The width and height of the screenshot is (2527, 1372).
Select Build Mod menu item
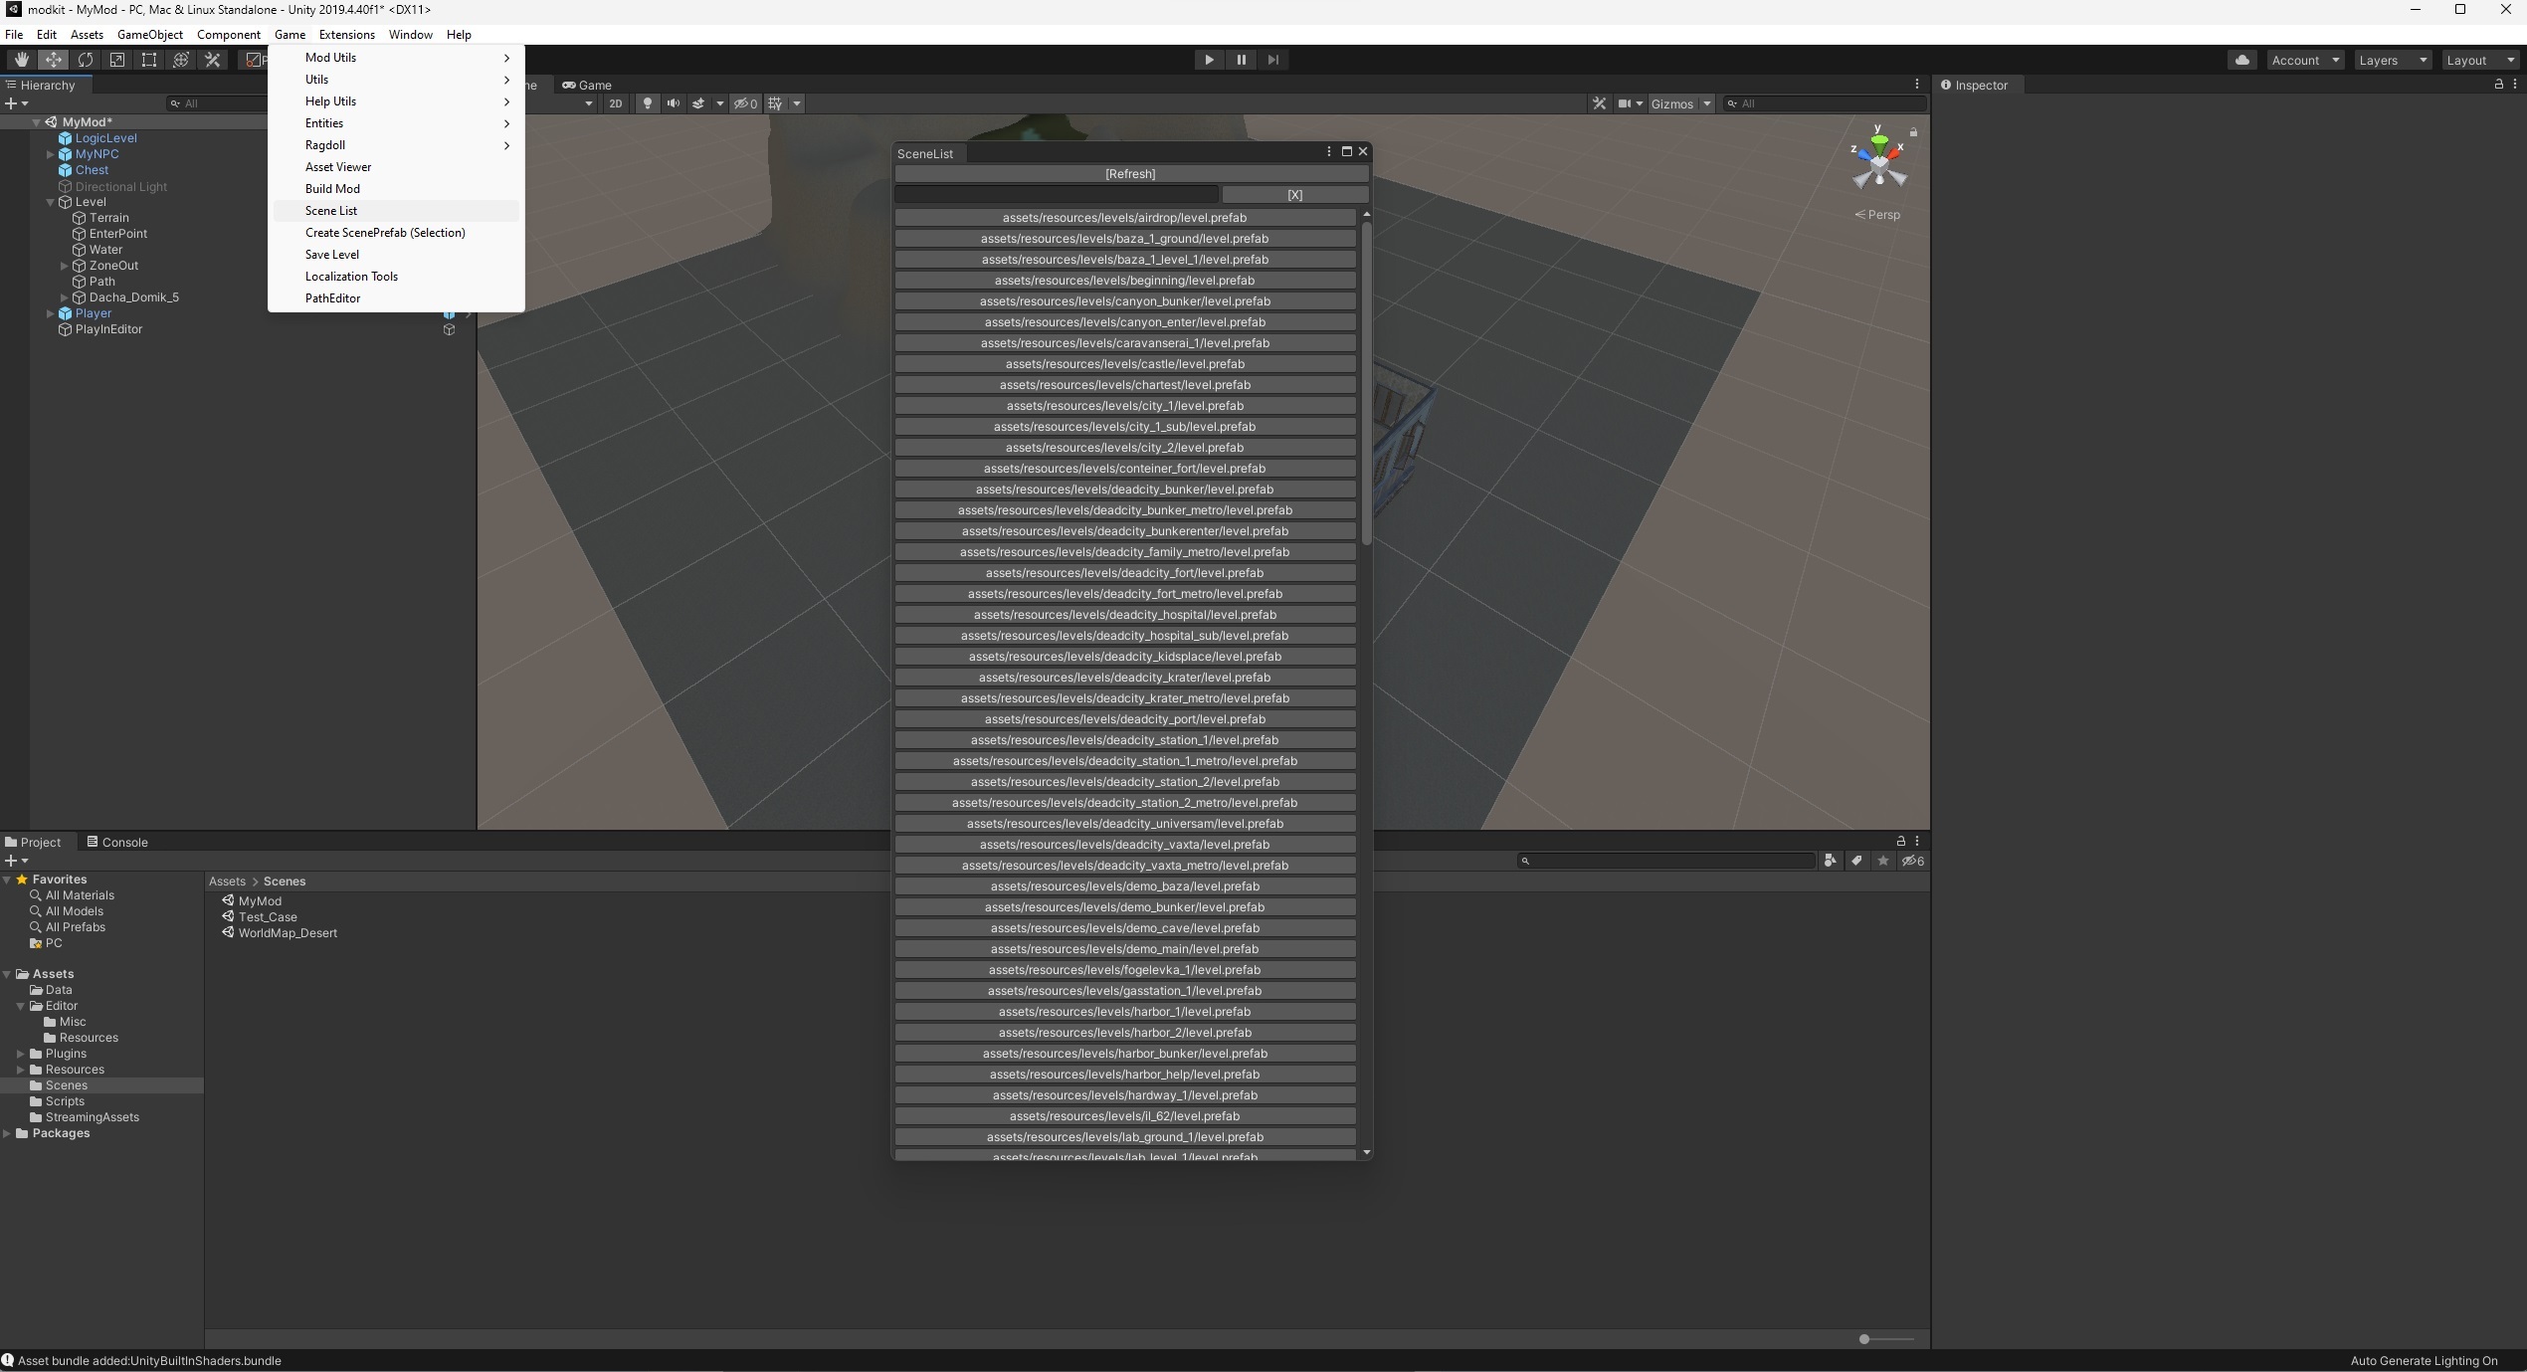(x=396, y=189)
